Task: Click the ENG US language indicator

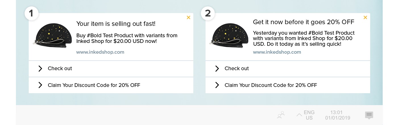Action: (x=309, y=115)
